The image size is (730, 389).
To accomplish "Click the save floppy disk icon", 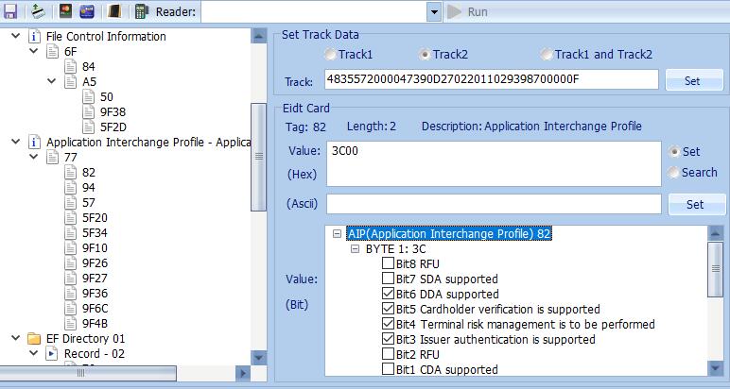I will point(10,11).
